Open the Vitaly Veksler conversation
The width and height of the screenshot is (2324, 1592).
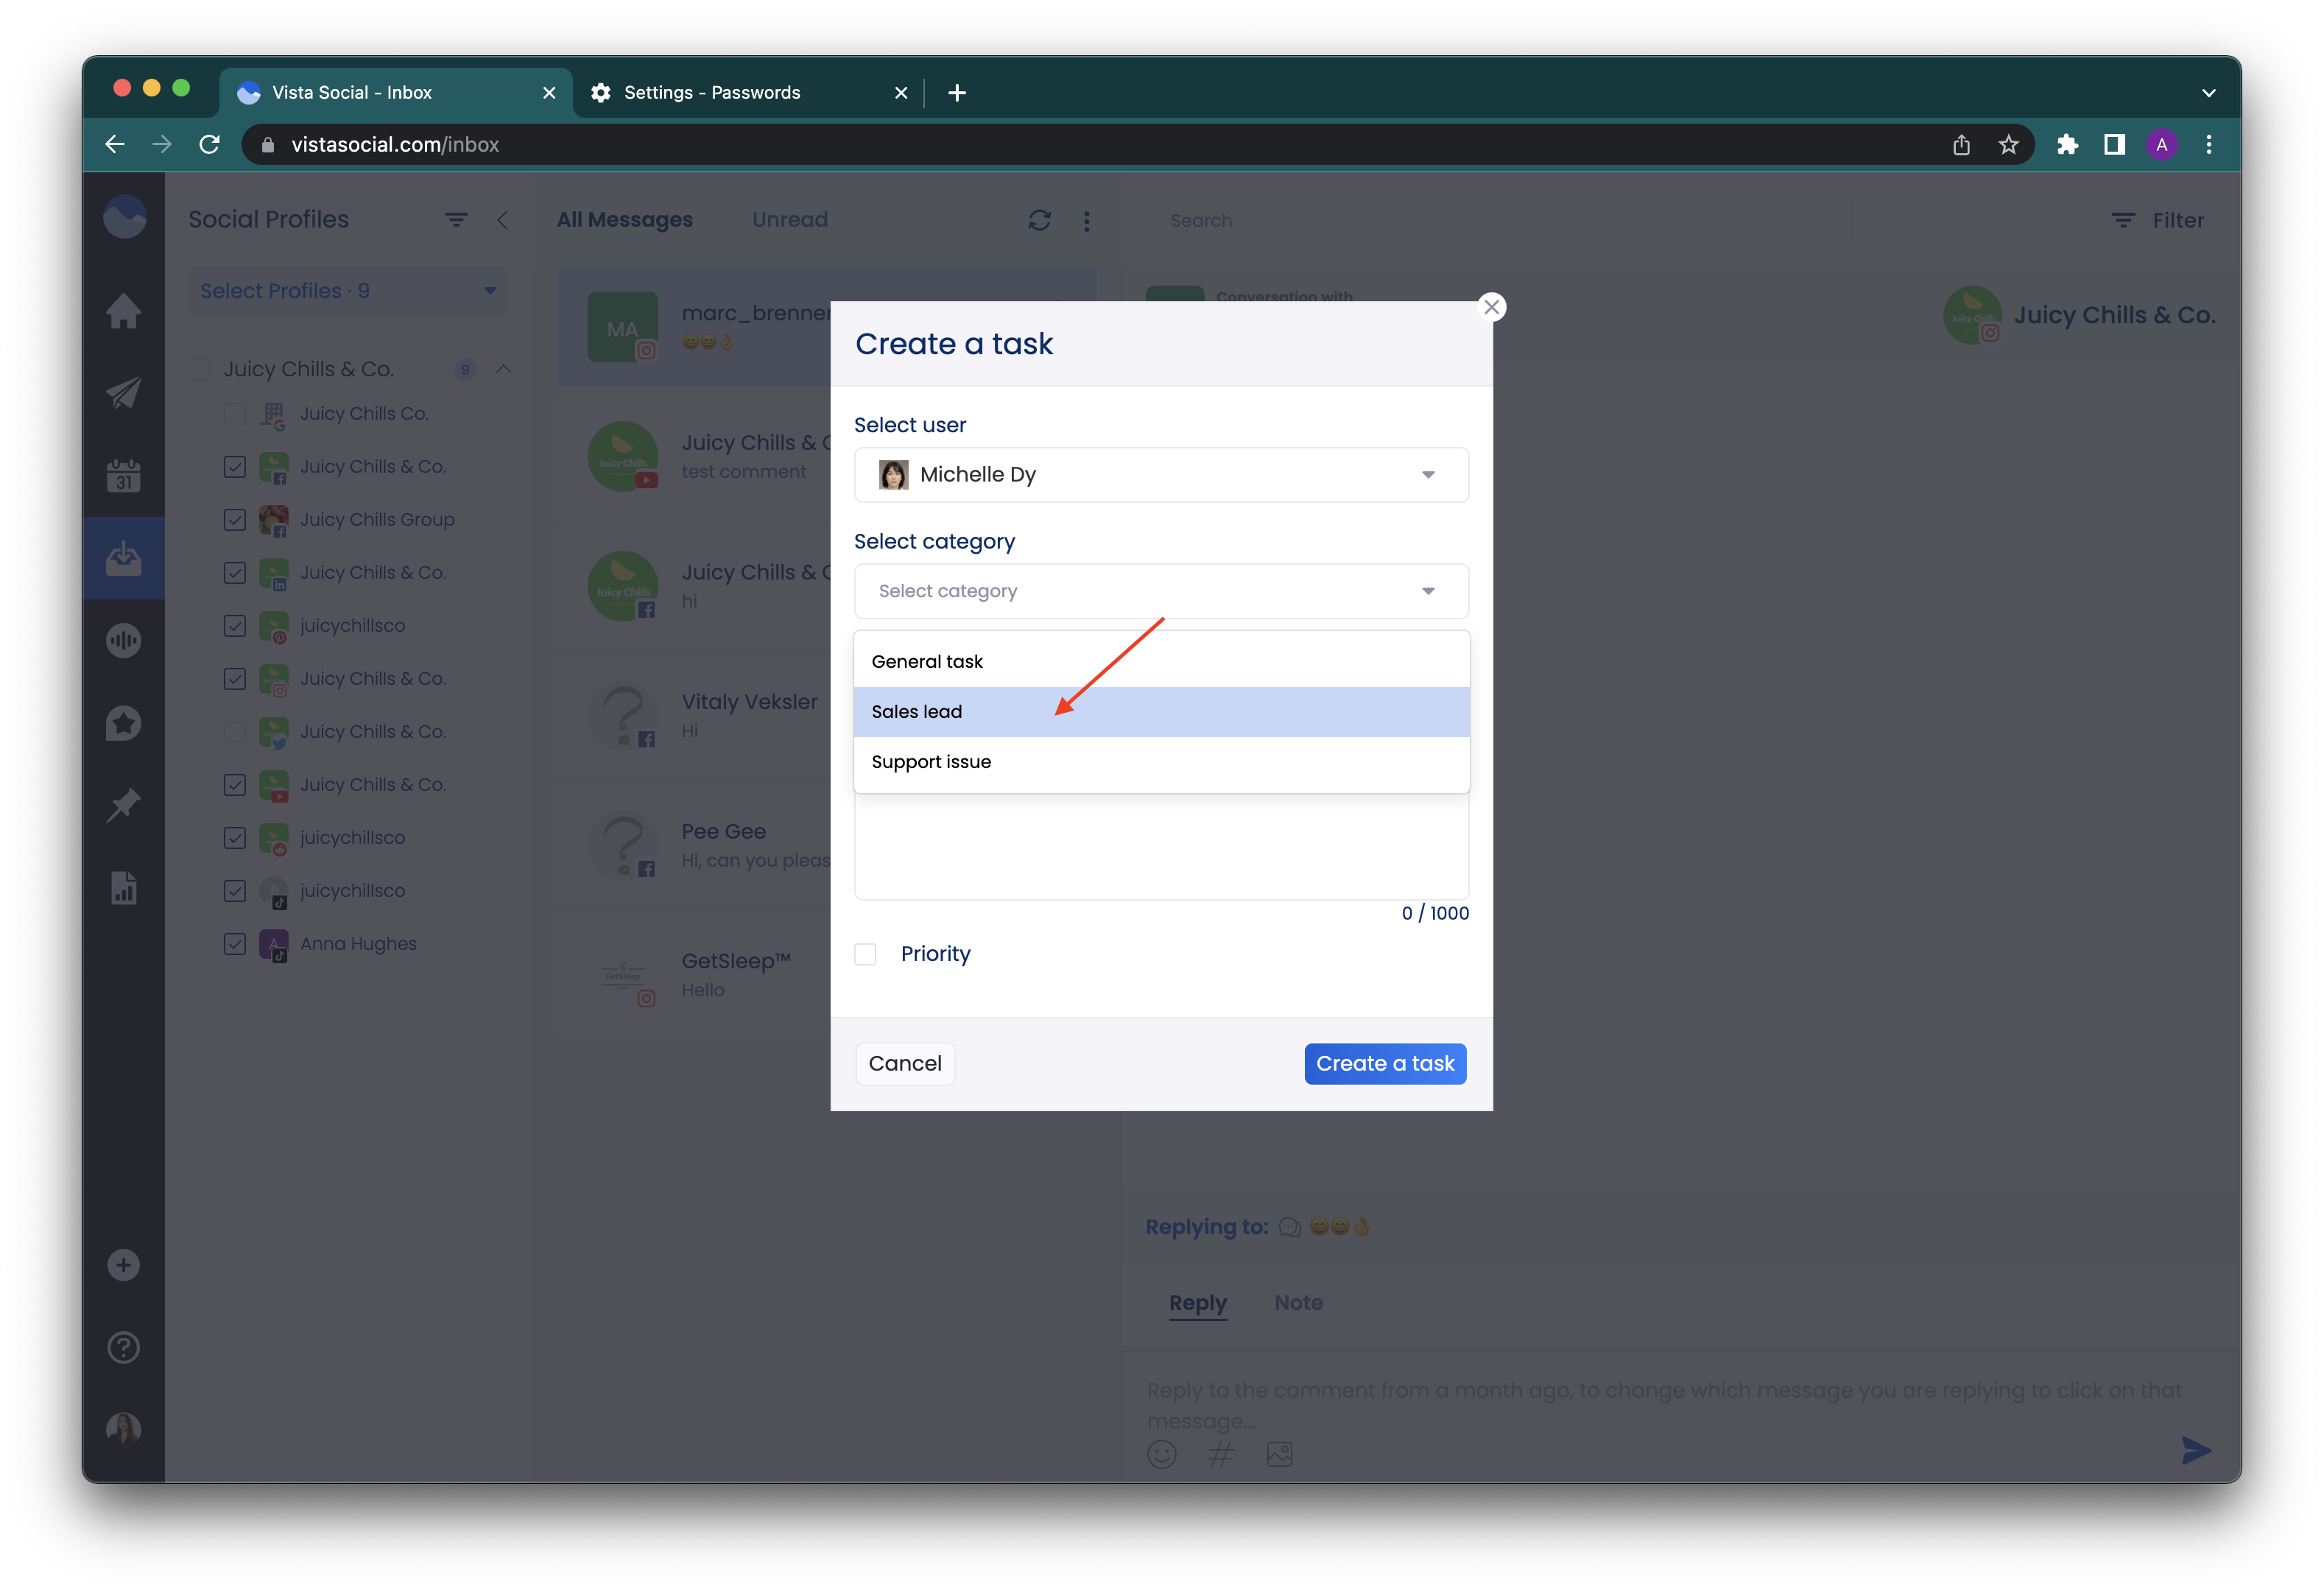click(x=694, y=716)
